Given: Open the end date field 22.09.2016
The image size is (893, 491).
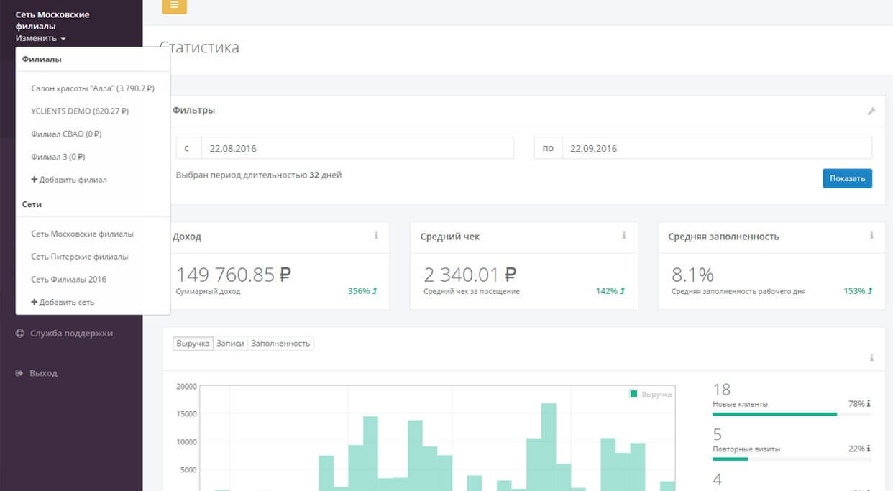Looking at the screenshot, I should point(716,149).
